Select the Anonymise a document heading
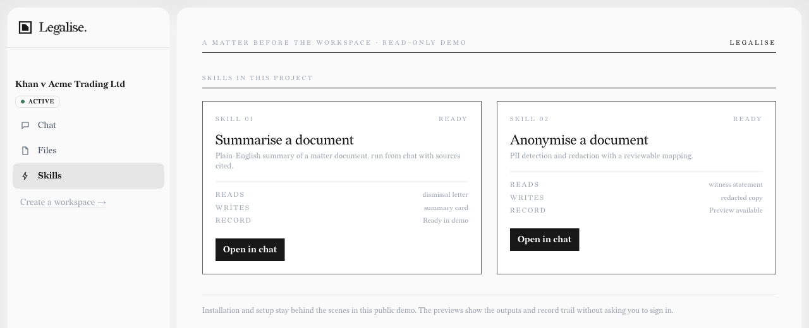The width and height of the screenshot is (809, 328). click(579, 140)
